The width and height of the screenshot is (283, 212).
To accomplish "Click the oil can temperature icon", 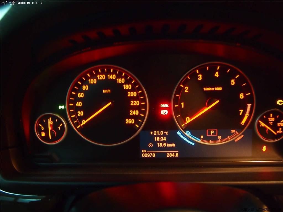I will [280, 132].
